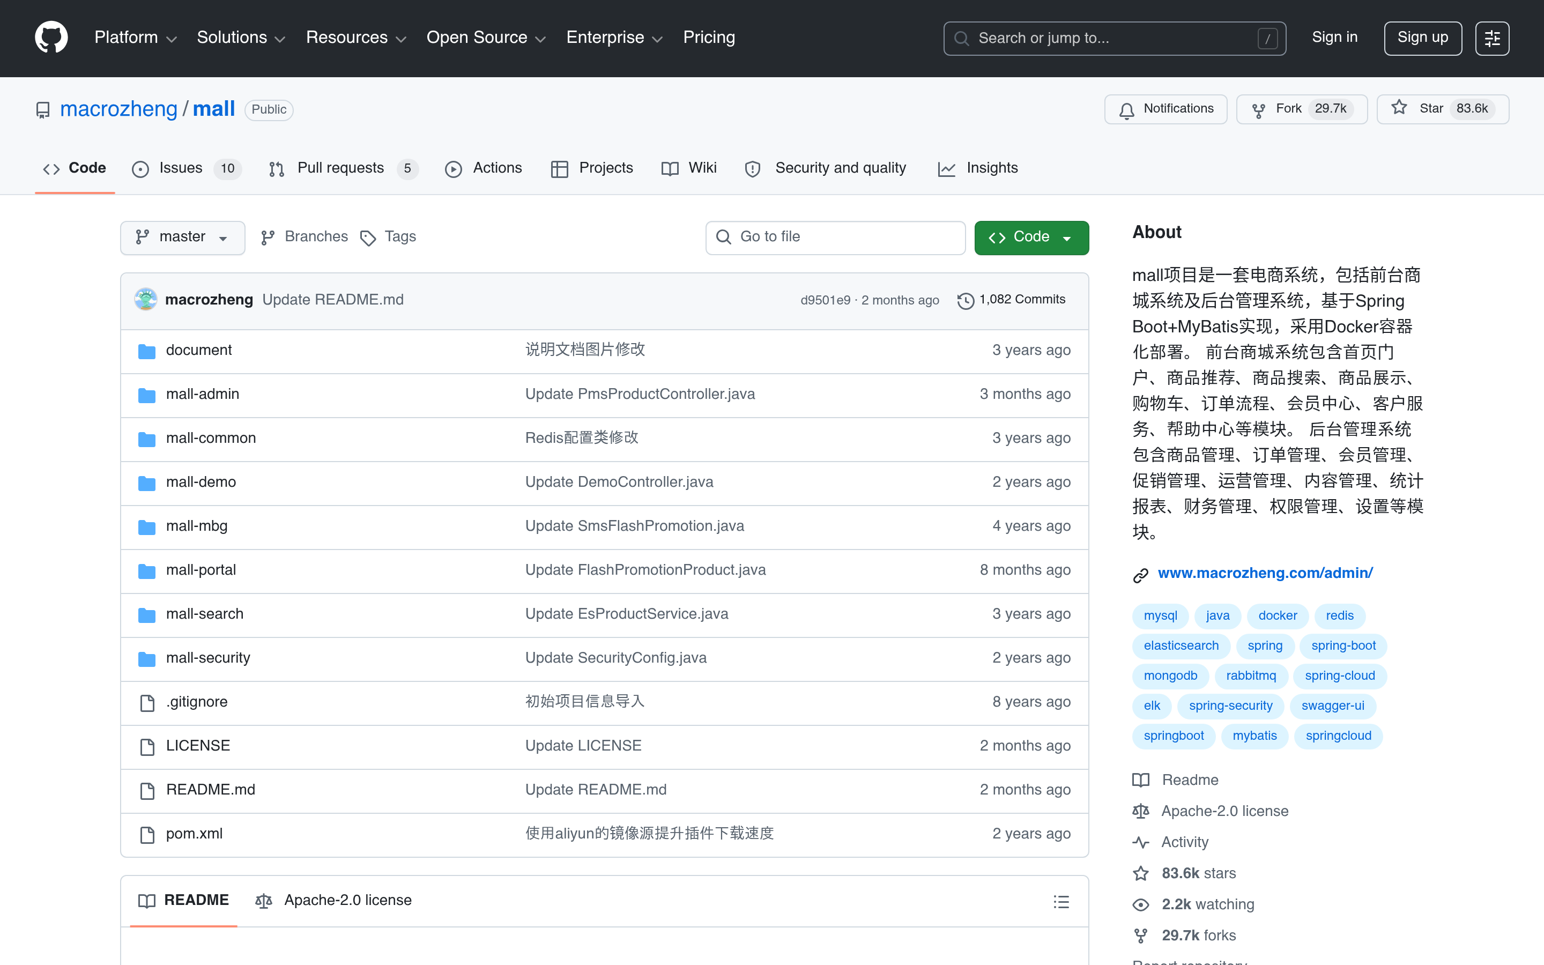
Task: Click the stars icon in About sidebar
Action: (x=1141, y=873)
